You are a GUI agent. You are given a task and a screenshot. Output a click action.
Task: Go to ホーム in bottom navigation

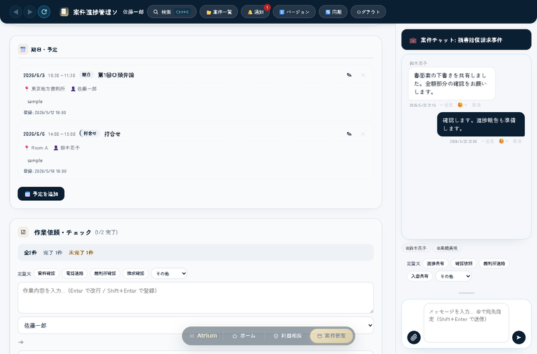click(244, 336)
